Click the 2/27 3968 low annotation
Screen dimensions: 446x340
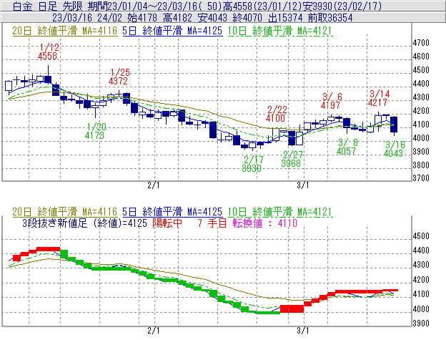coord(292,159)
